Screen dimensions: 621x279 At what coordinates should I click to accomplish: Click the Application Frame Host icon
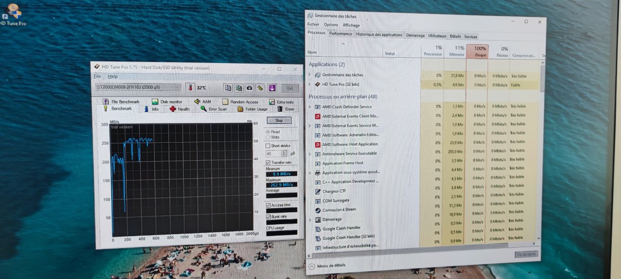point(318,163)
